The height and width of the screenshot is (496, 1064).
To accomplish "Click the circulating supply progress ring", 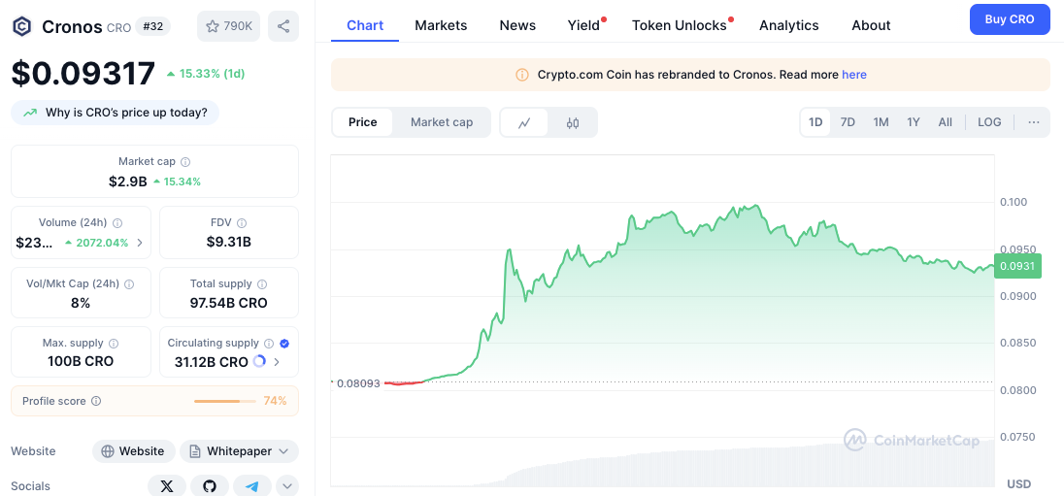I will pos(259,362).
